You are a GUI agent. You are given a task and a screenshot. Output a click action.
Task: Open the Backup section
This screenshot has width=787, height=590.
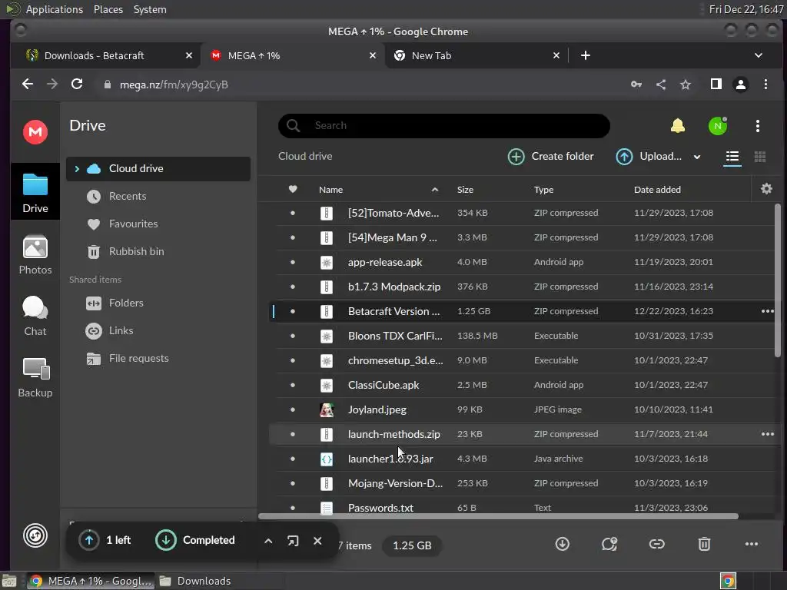click(x=35, y=378)
